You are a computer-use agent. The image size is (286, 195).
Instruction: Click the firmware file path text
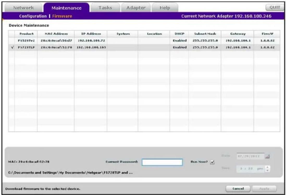(x=70, y=173)
